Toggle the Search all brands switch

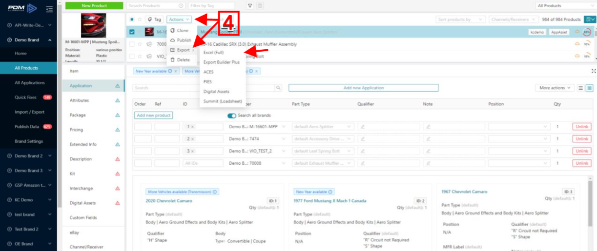pos(232,116)
